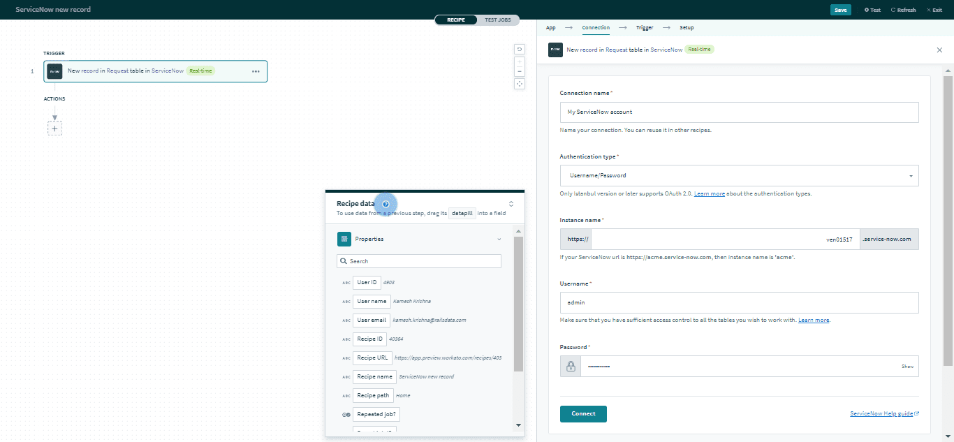Open the Authentication type dropdown
Screen dimensions: 954x442
[x=739, y=176]
